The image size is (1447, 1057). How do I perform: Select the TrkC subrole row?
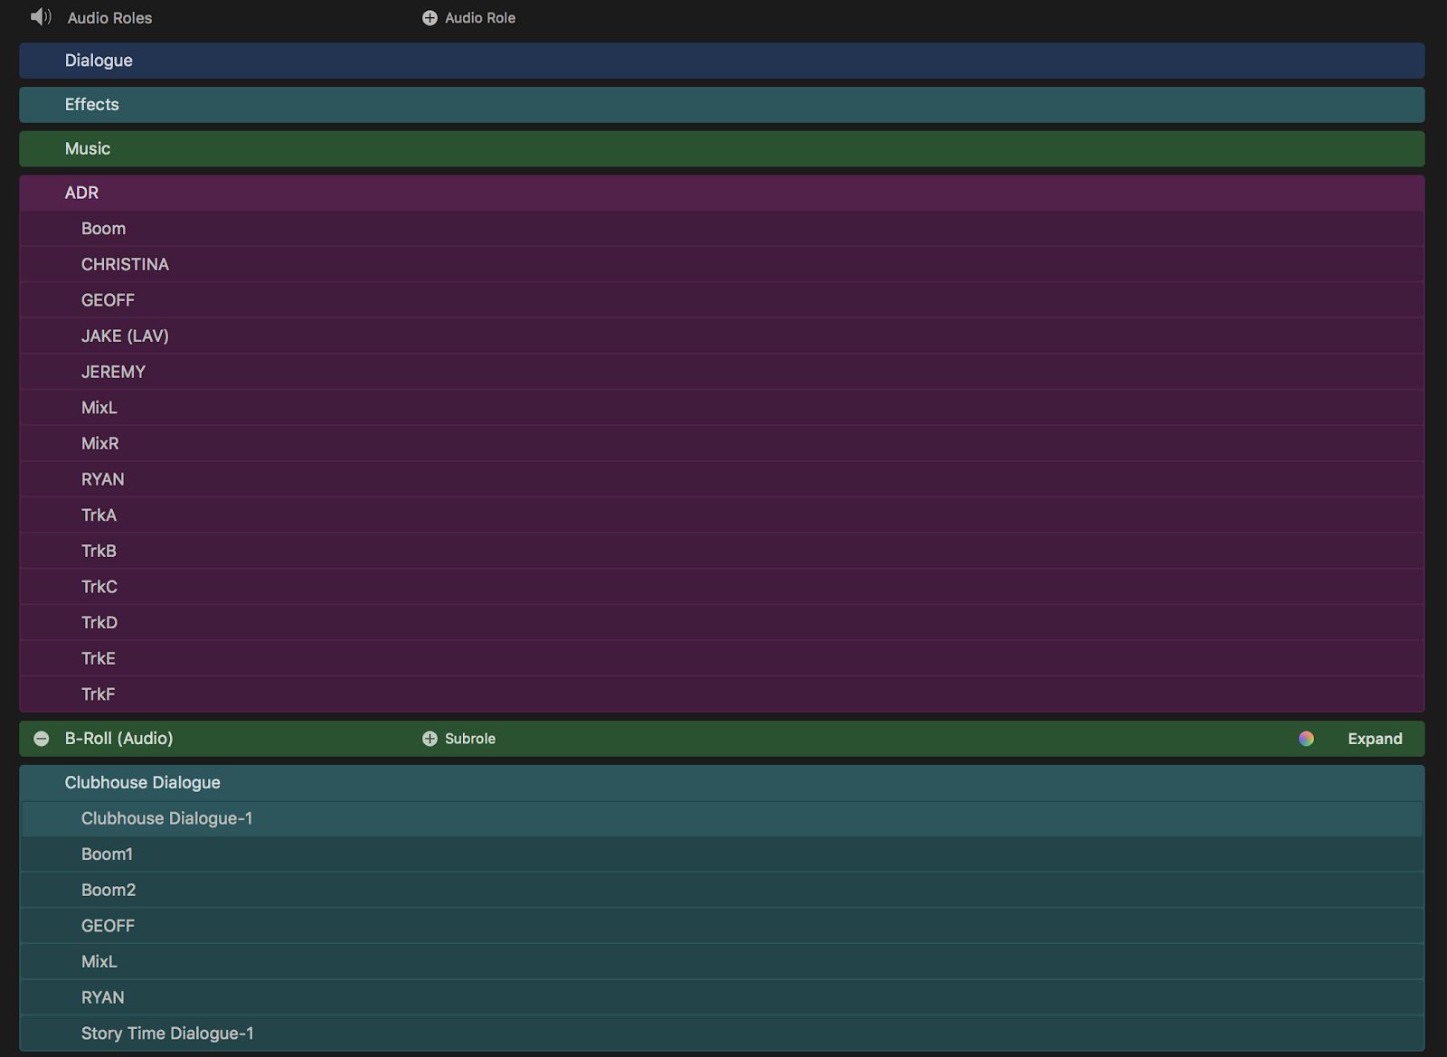click(x=722, y=587)
